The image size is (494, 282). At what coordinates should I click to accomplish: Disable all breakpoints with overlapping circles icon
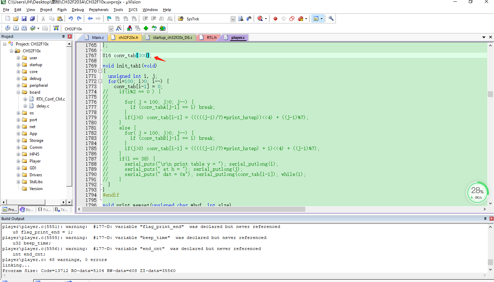click(292, 19)
